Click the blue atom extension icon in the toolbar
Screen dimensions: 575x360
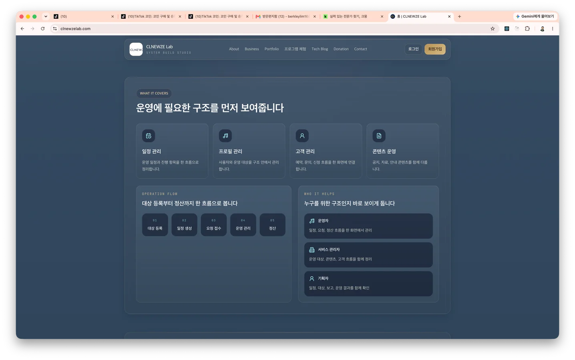coord(507,29)
